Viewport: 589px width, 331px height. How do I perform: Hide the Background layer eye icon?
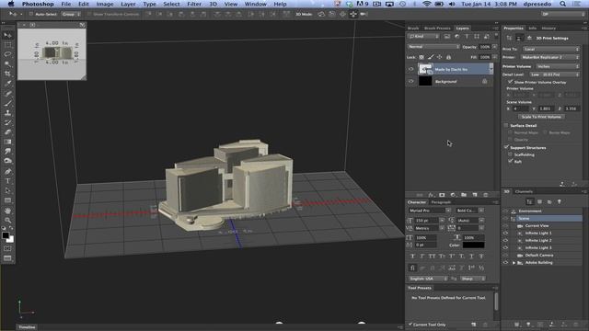coord(411,82)
